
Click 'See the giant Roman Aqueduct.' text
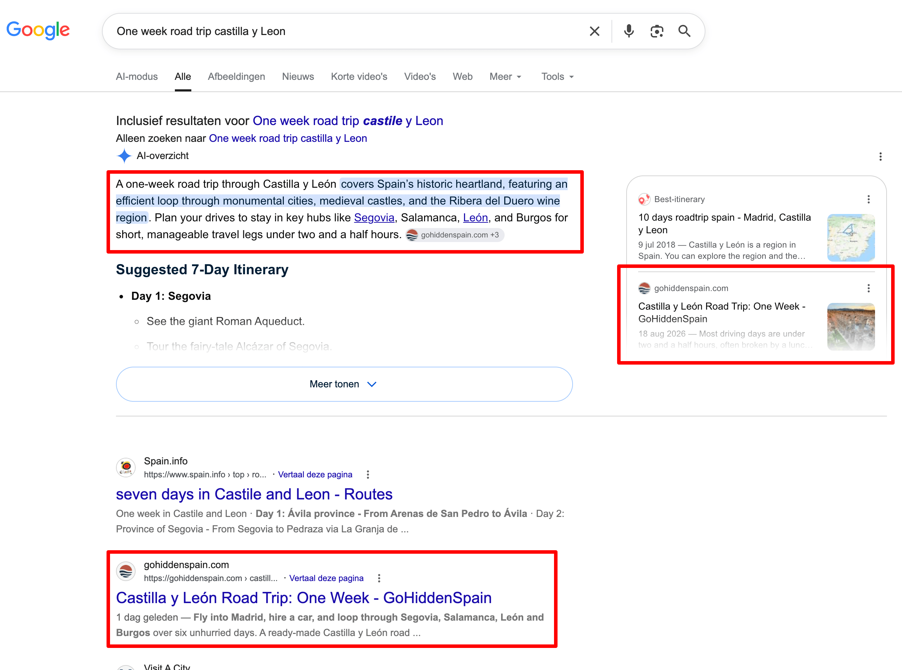coord(226,321)
